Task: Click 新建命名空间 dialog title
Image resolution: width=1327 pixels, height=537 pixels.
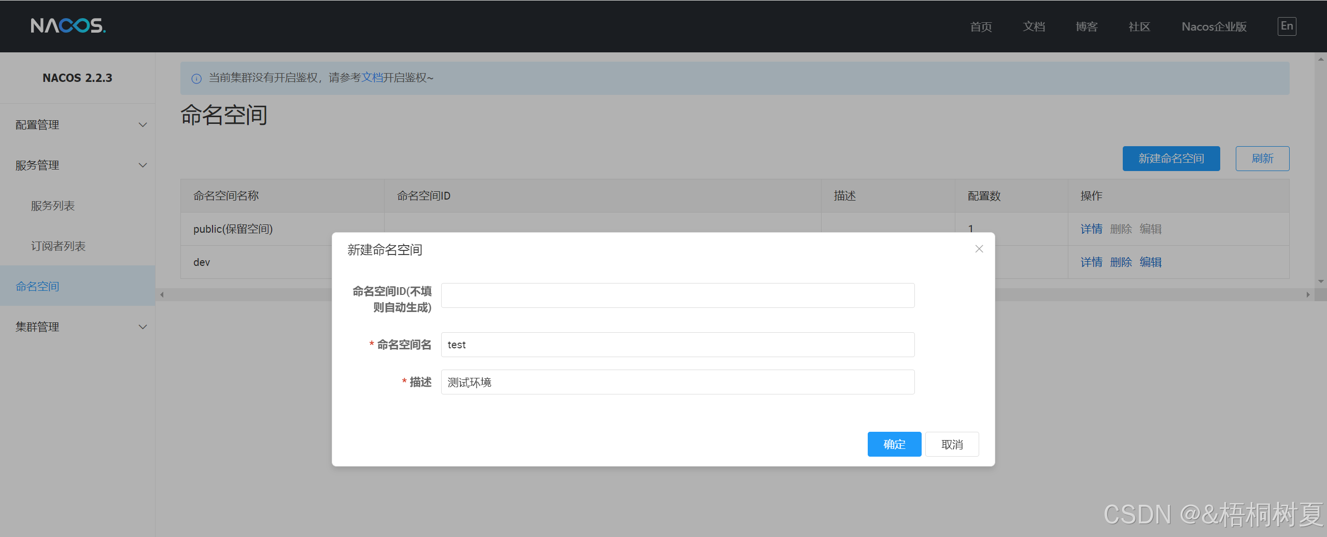Action: tap(385, 250)
